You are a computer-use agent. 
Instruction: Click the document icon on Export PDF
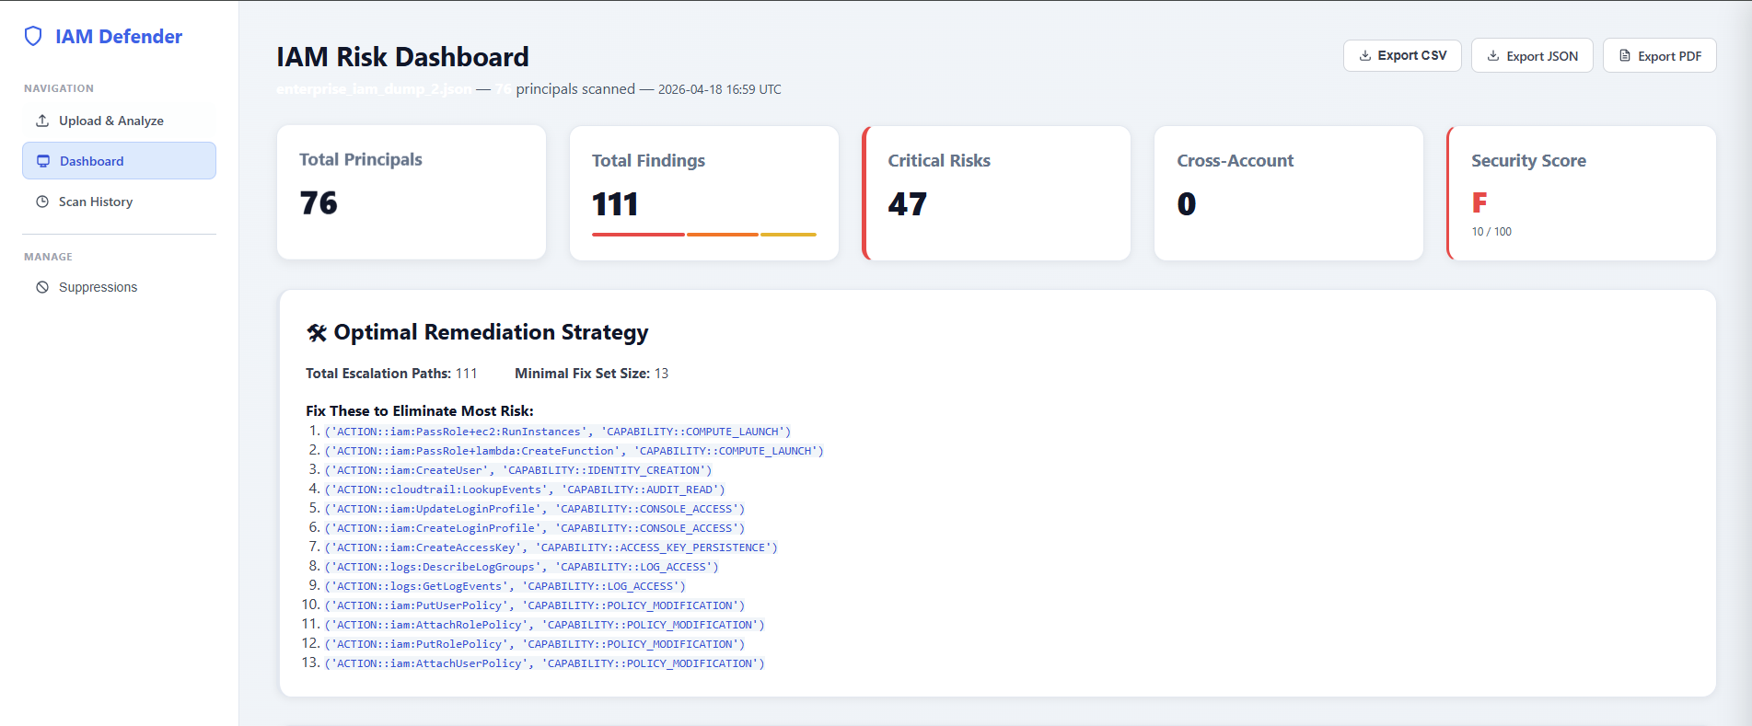click(x=1625, y=56)
